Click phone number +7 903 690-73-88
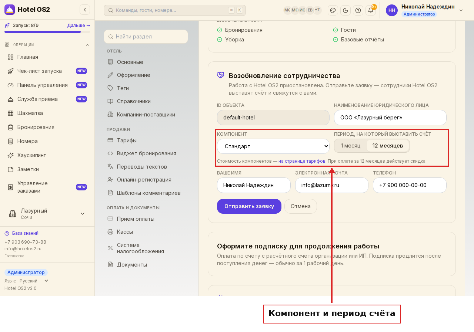 (25, 242)
